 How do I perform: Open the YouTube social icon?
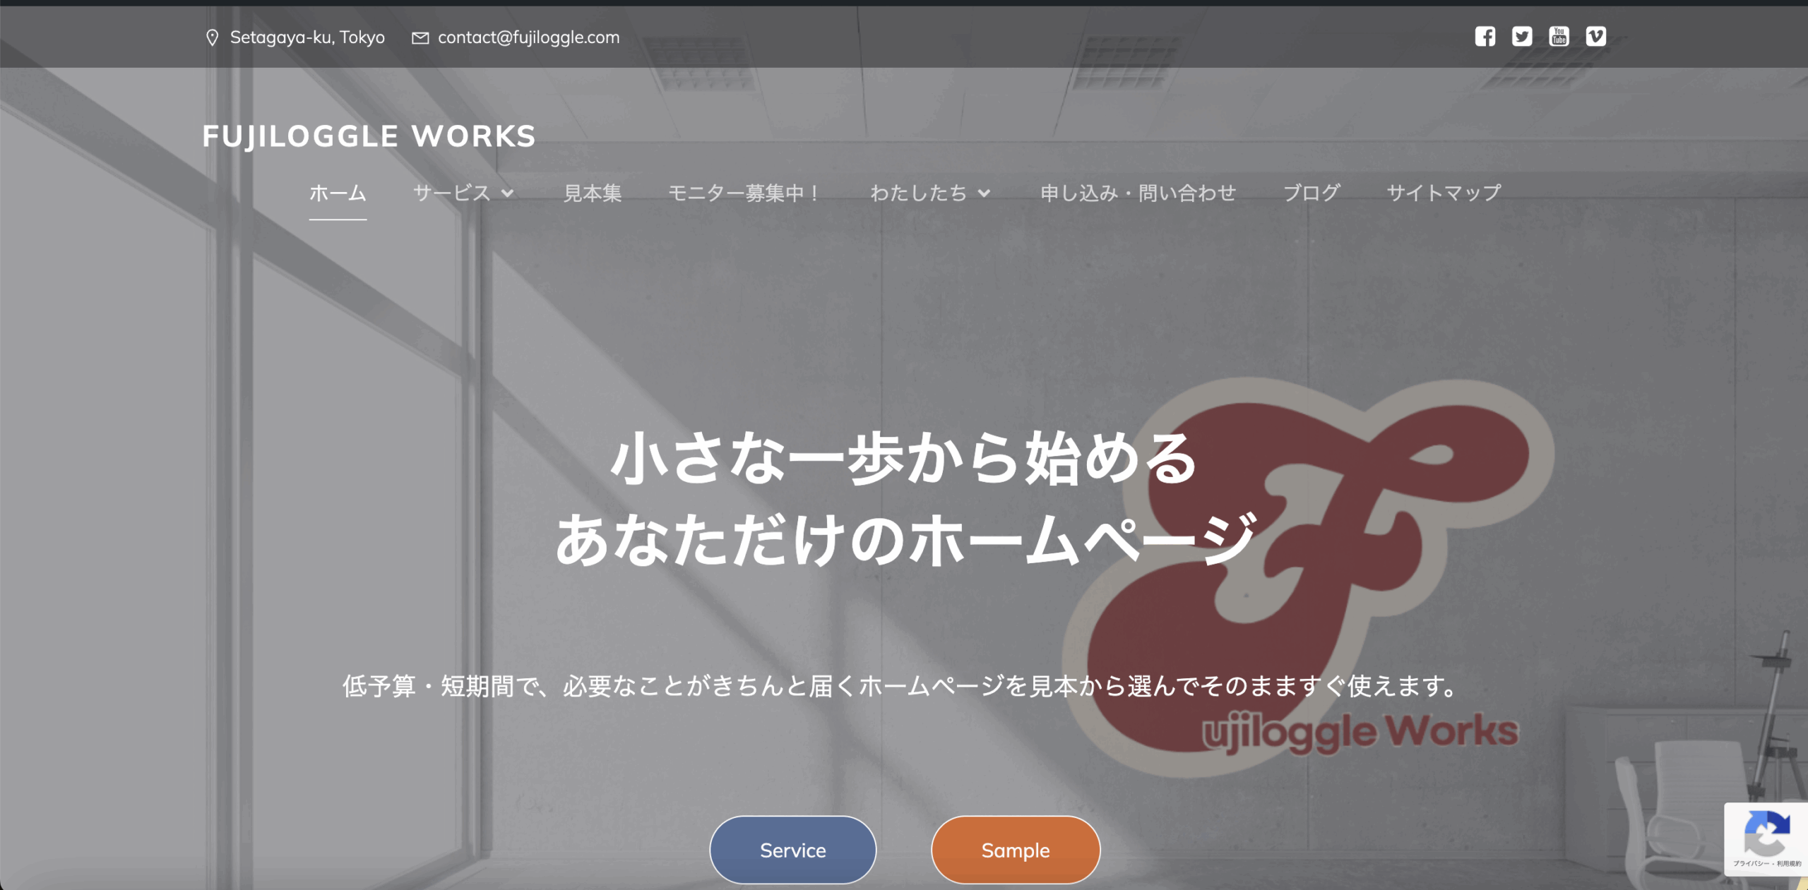pos(1559,37)
